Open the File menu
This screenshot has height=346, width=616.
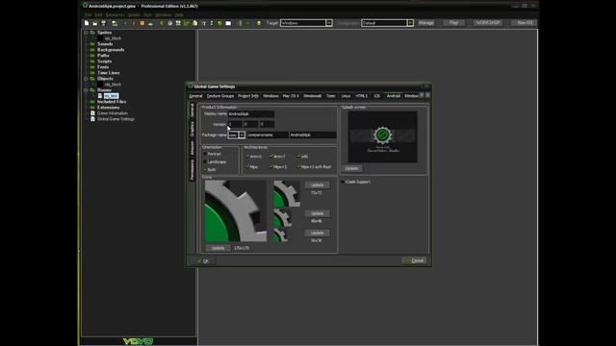pos(88,15)
